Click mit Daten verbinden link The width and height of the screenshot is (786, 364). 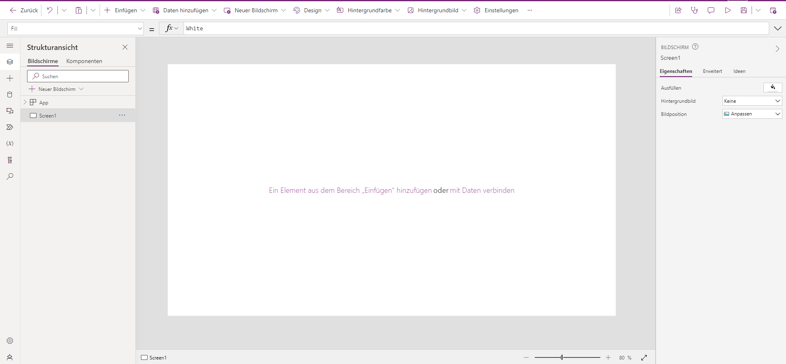[x=482, y=190]
